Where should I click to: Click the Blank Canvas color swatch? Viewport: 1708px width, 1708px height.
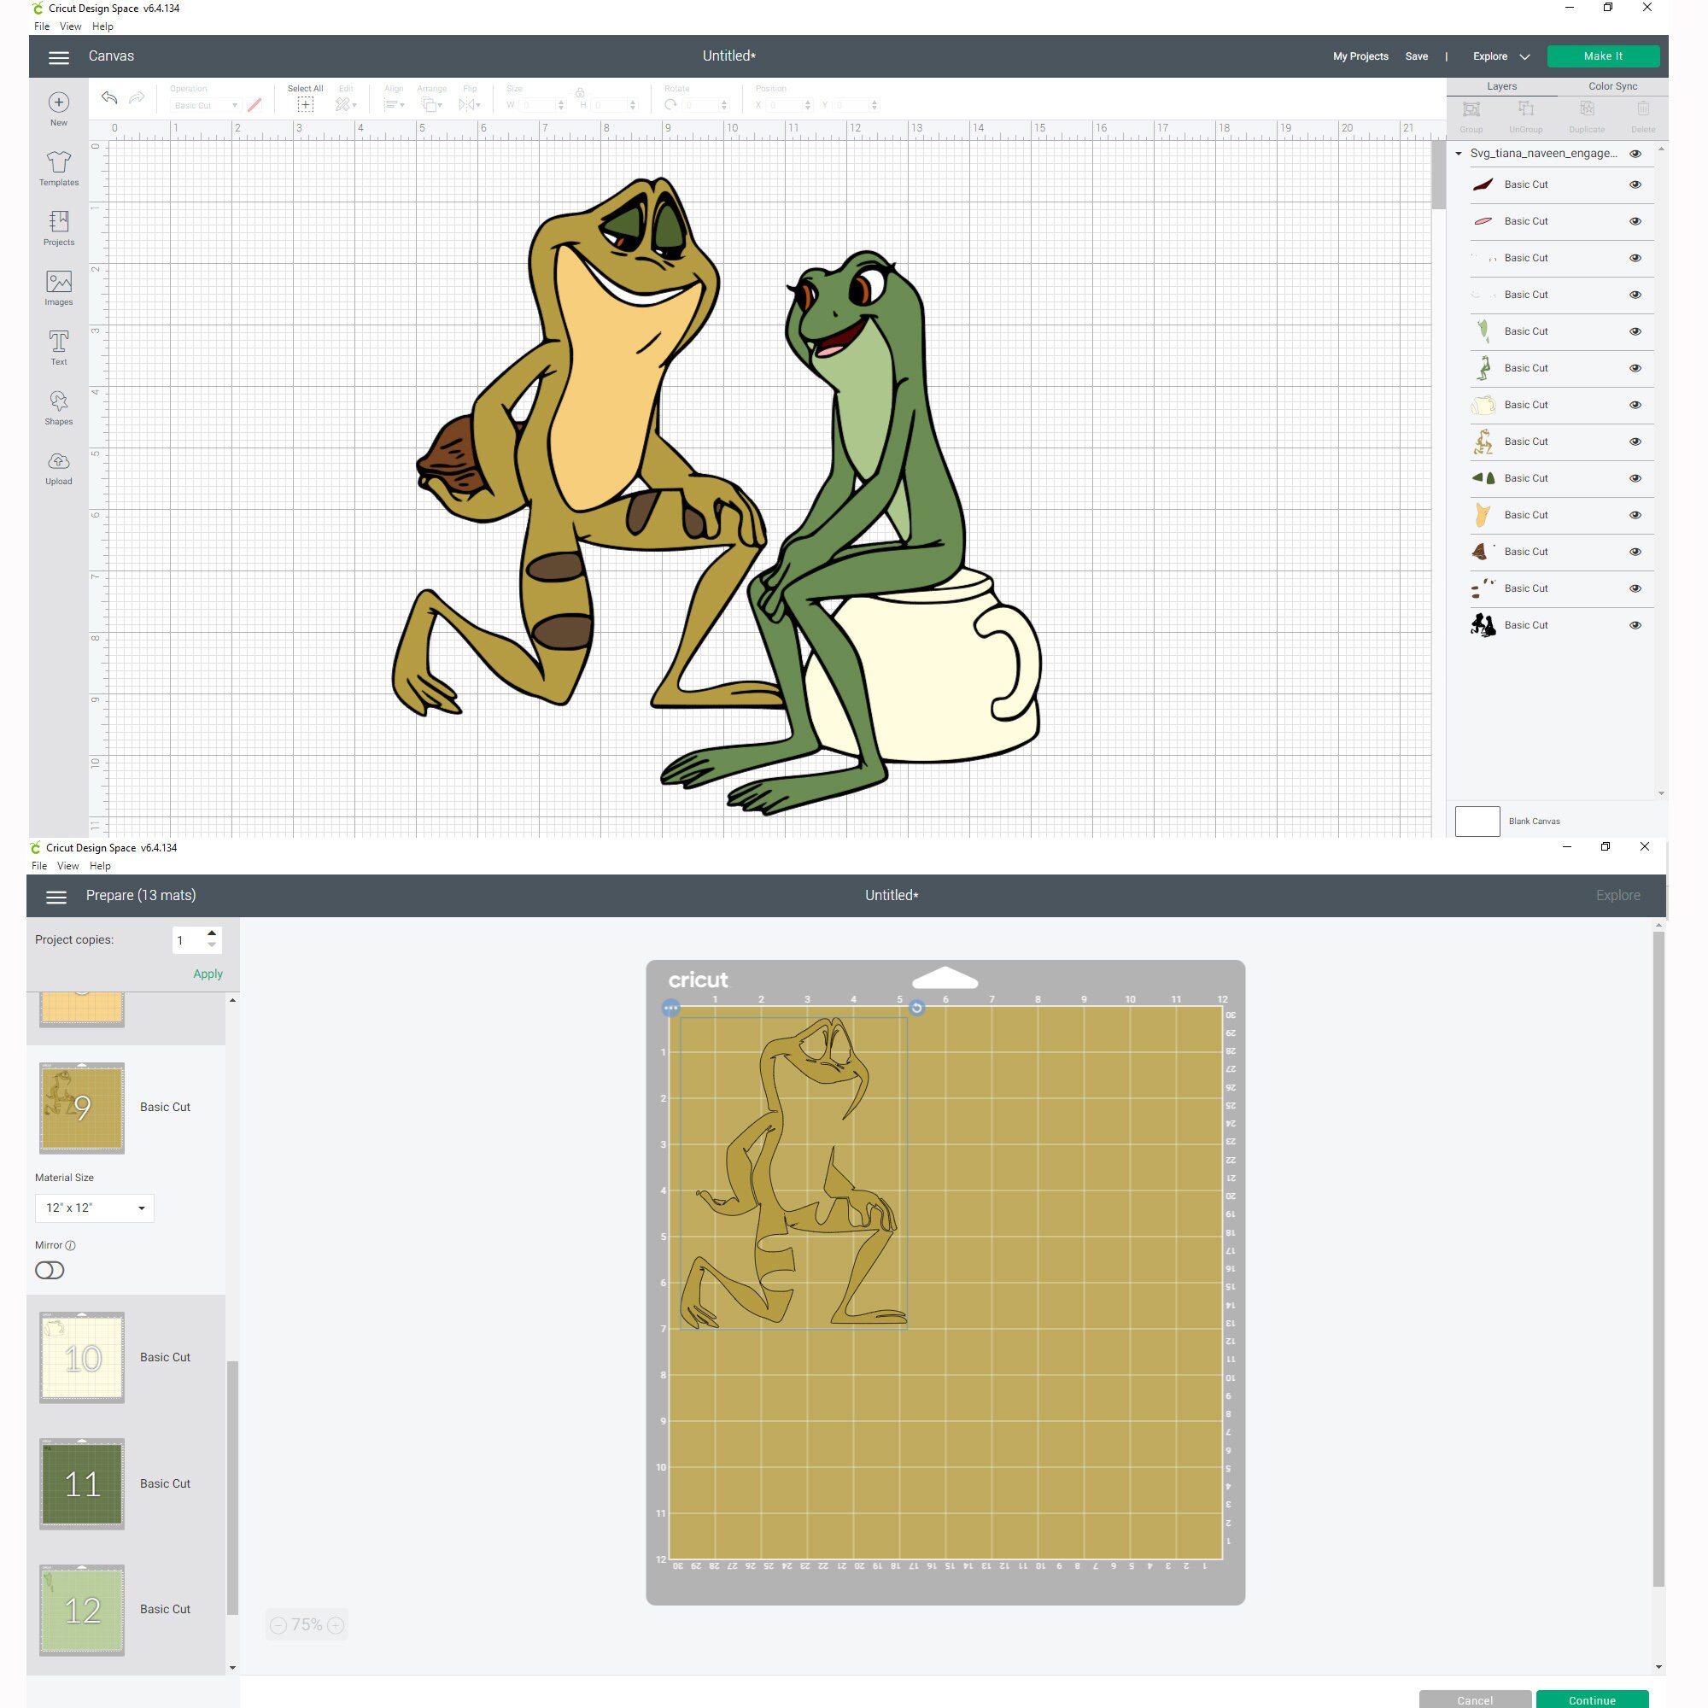[1477, 821]
